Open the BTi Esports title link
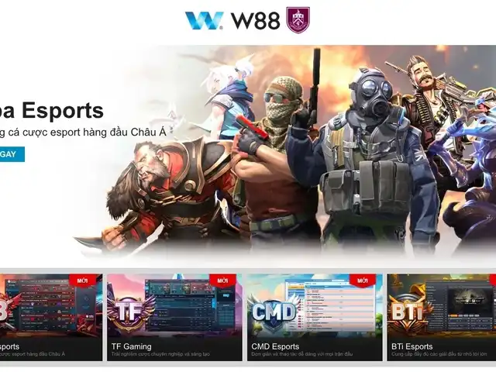Viewport: 496px width, 372px height. coord(412,346)
